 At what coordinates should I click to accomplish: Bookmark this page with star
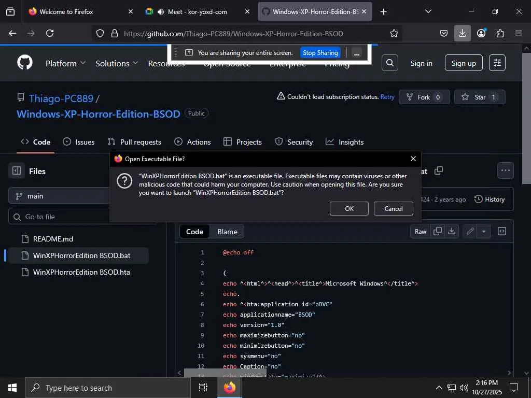click(394, 33)
